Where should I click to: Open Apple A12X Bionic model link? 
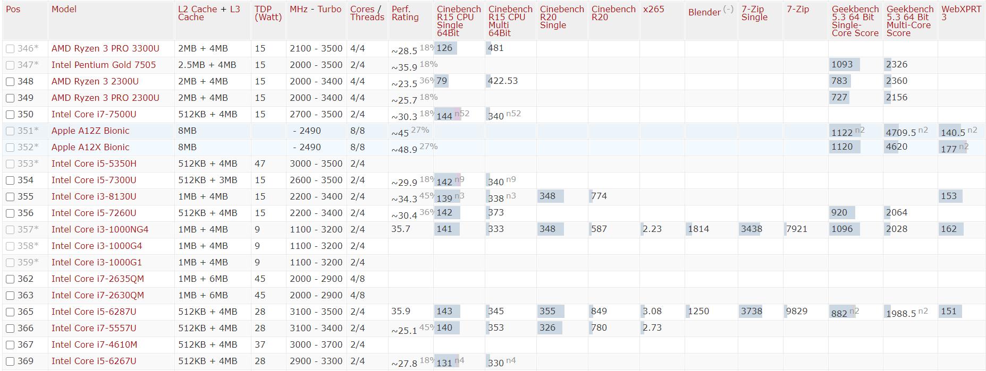pyautogui.click(x=90, y=148)
